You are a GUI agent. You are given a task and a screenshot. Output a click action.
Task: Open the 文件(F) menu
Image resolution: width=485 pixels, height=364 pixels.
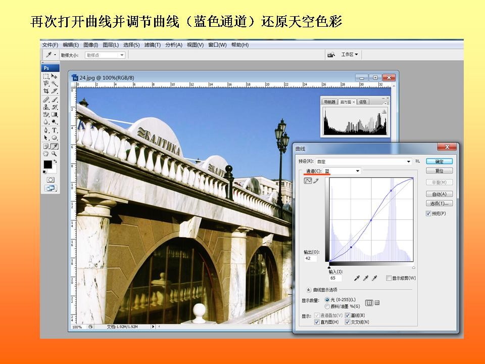point(50,45)
